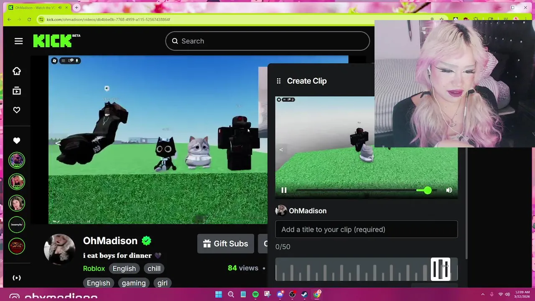Select the girl tag
The width and height of the screenshot is (535, 301).
[x=163, y=283]
